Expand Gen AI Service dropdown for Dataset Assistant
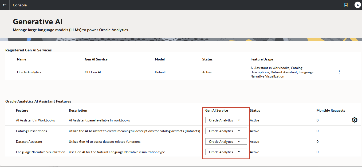The height and width of the screenshot is (167, 362). (226, 142)
